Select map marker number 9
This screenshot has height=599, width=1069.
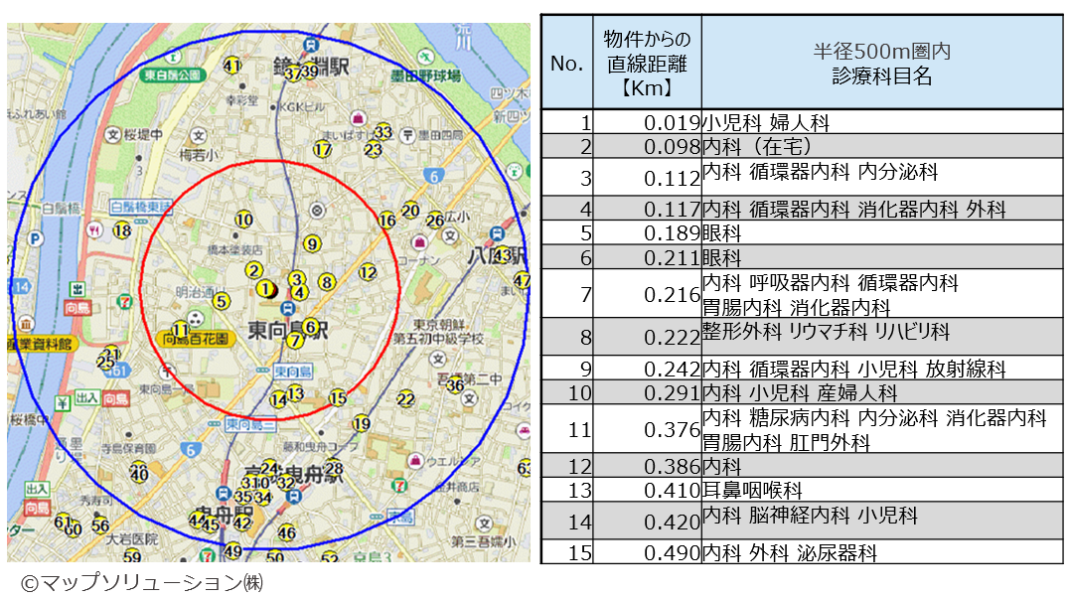(312, 243)
